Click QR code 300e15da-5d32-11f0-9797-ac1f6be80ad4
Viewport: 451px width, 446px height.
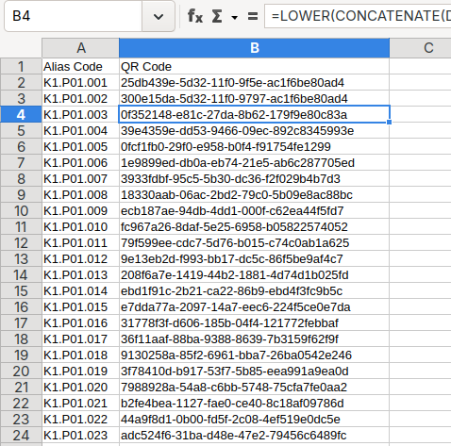click(x=255, y=99)
